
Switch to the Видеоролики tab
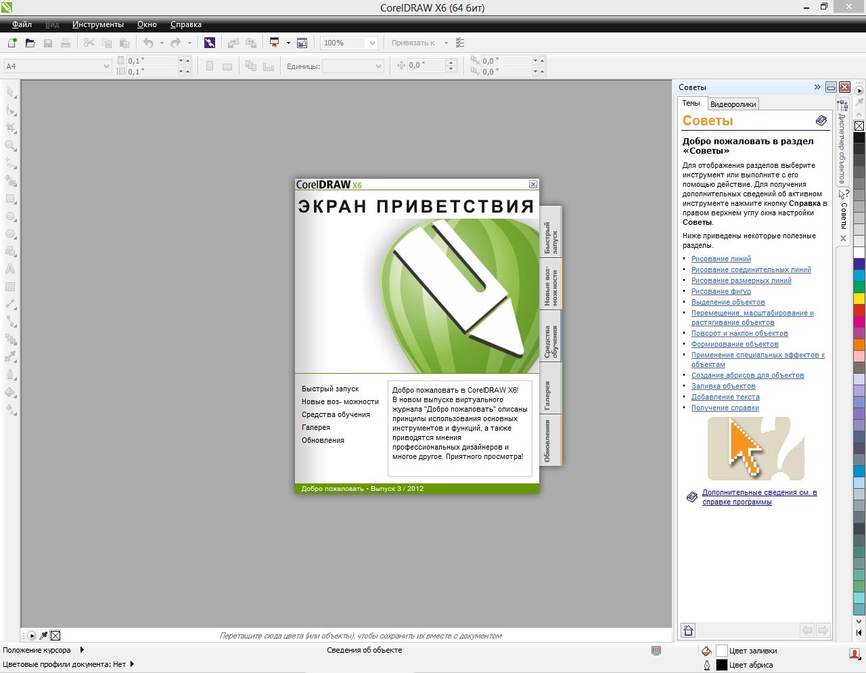733,104
